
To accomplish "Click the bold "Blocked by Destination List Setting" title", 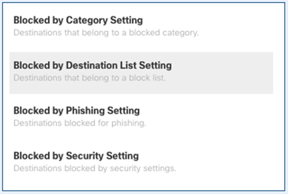I will (x=92, y=65).
